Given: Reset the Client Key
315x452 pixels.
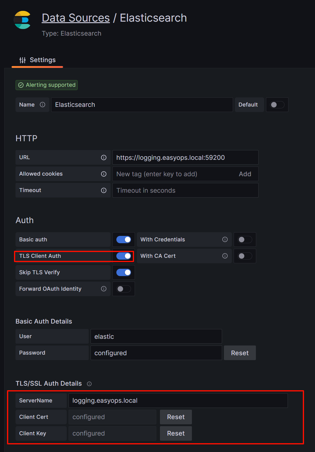Looking at the screenshot, I should click(176, 433).
